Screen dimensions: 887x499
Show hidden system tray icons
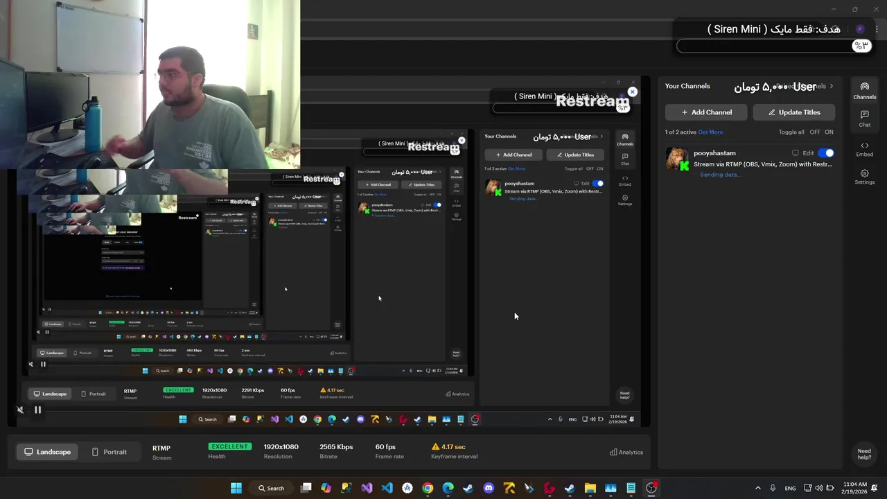[757, 488]
